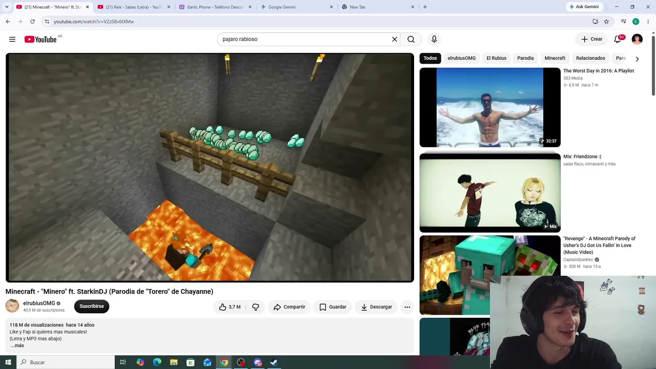
Task: Select the 'El Rubius' filter chip
Action: (496, 58)
